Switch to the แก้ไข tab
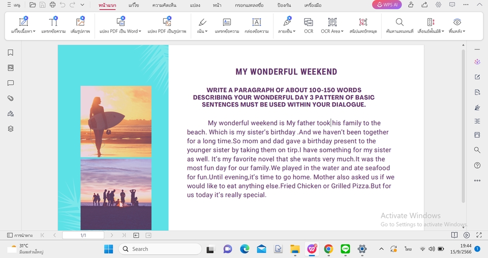The image size is (488, 258). click(x=134, y=5)
